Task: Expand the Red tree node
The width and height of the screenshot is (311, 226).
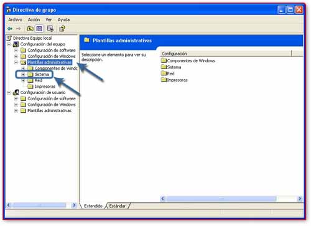Action: (23, 80)
